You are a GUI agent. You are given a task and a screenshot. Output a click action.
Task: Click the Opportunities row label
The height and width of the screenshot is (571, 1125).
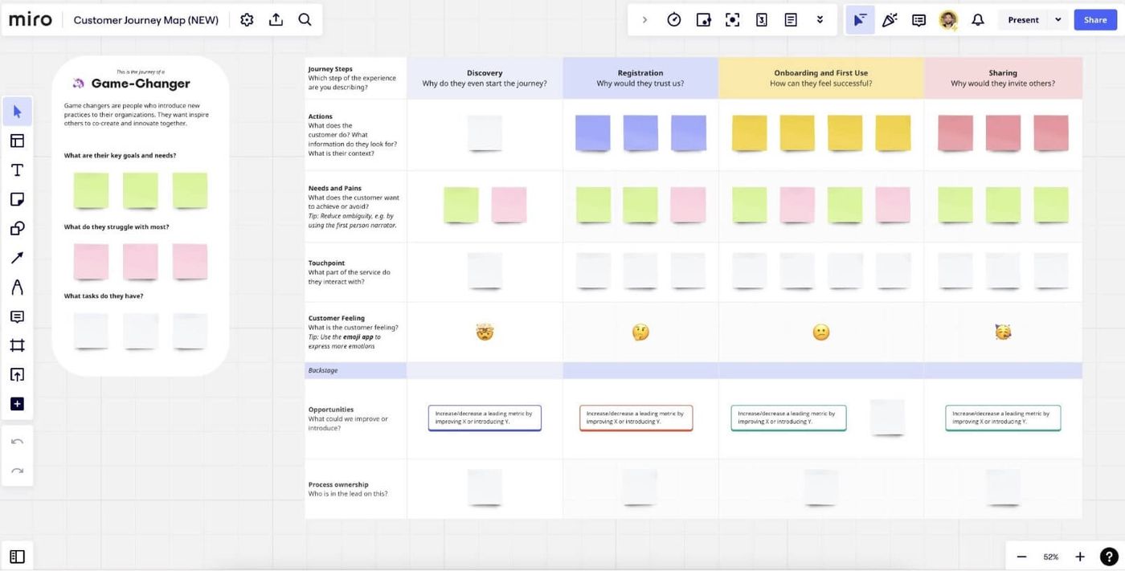click(331, 409)
